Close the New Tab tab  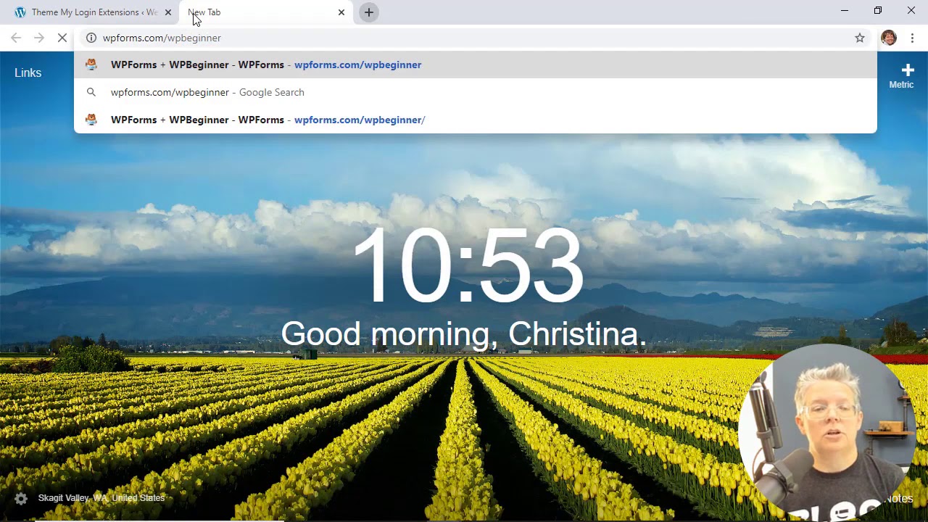point(341,12)
